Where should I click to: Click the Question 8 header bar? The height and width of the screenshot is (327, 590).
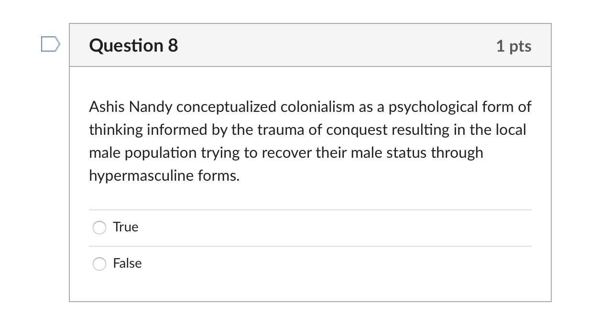coord(311,45)
